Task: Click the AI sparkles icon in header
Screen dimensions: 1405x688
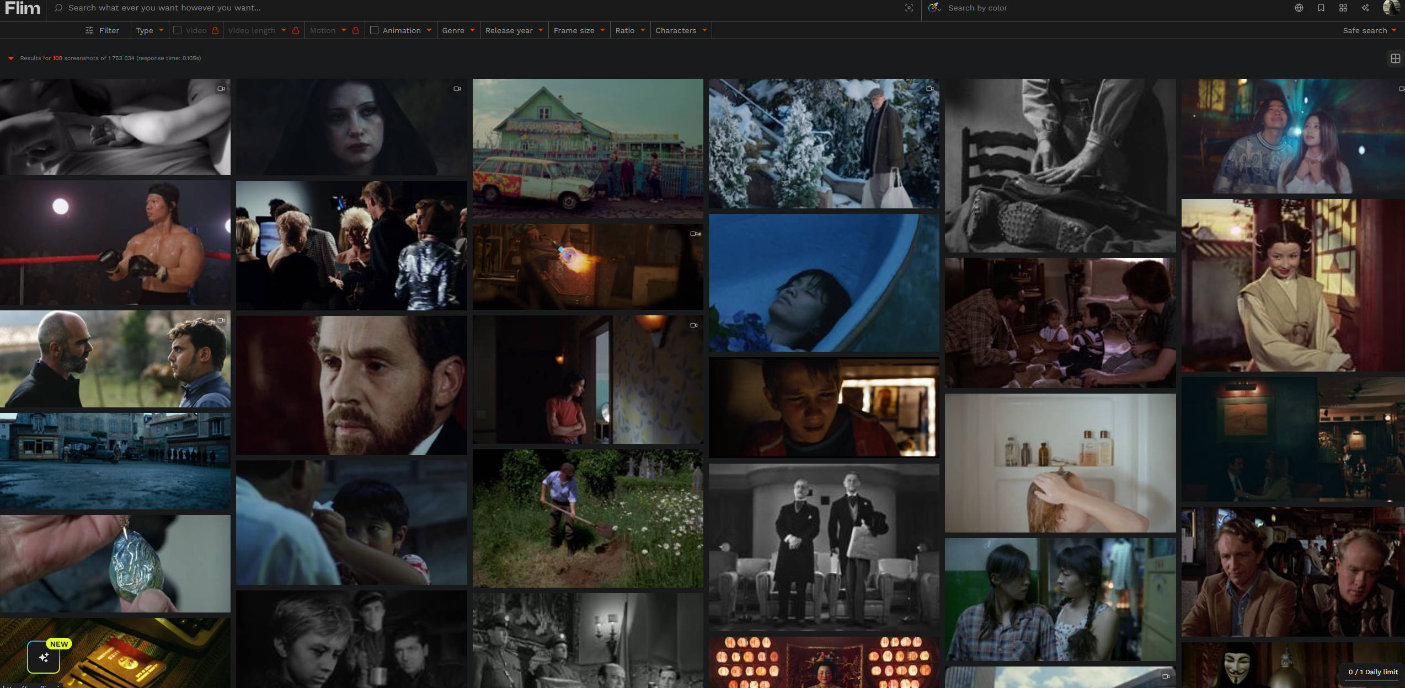Action: (1365, 8)
